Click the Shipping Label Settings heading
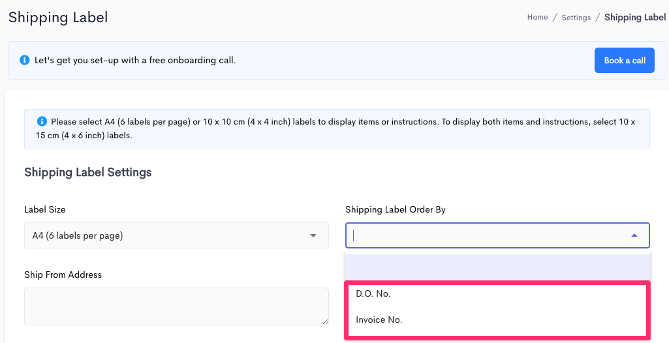This screenshot has height=343, width=669. 88,172
